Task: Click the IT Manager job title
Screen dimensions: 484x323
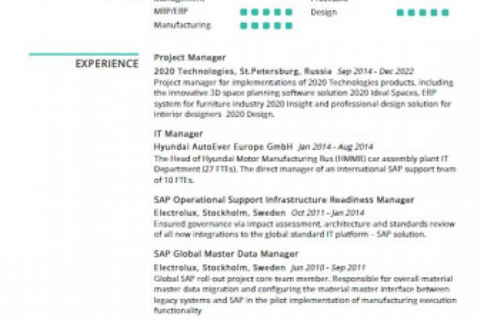Action: 177,134
